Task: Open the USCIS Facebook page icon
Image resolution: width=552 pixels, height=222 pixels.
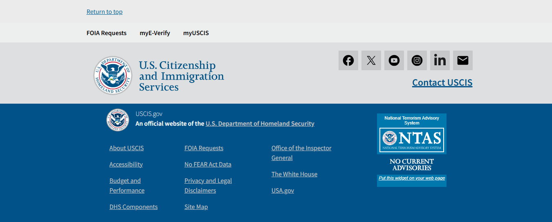Action: coord(348,60)
